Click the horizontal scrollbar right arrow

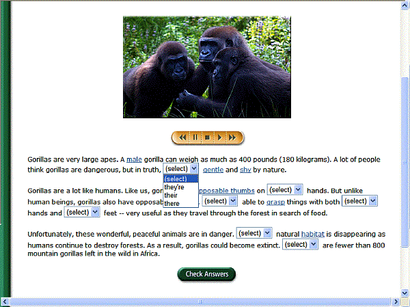pos(396,302)
